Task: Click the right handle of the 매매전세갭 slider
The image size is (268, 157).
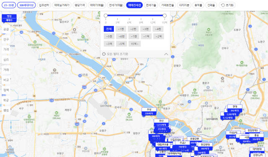Action: pos(165,16)
